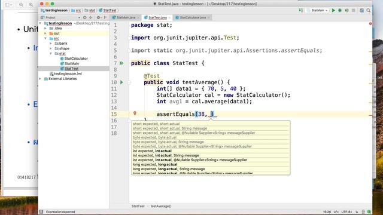Click testinglesson breadcrumb in navigation bar

click(54, 11)
